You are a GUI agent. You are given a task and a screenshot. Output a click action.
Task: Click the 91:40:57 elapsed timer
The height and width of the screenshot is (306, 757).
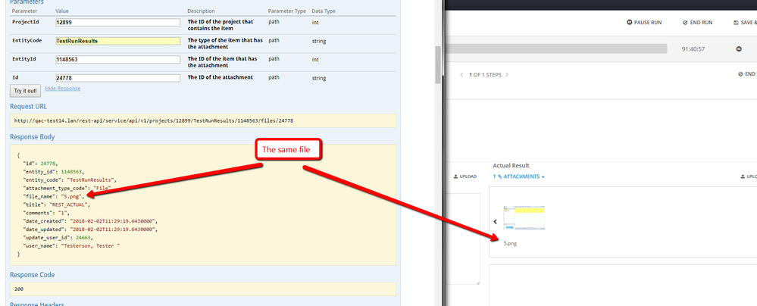(693, 49)
